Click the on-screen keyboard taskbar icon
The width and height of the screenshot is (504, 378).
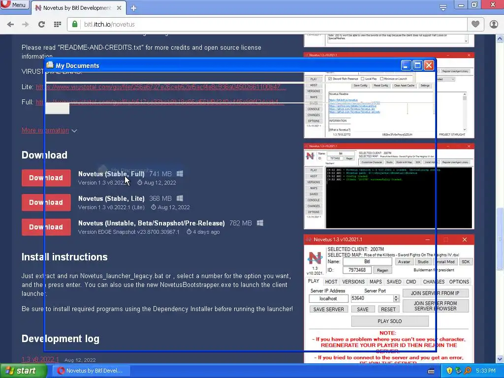pyautogui.click(x=431, y=371)
